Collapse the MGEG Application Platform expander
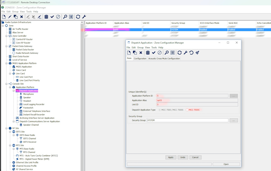The height and width of the screenshot is (171, 271). (6, 63)
